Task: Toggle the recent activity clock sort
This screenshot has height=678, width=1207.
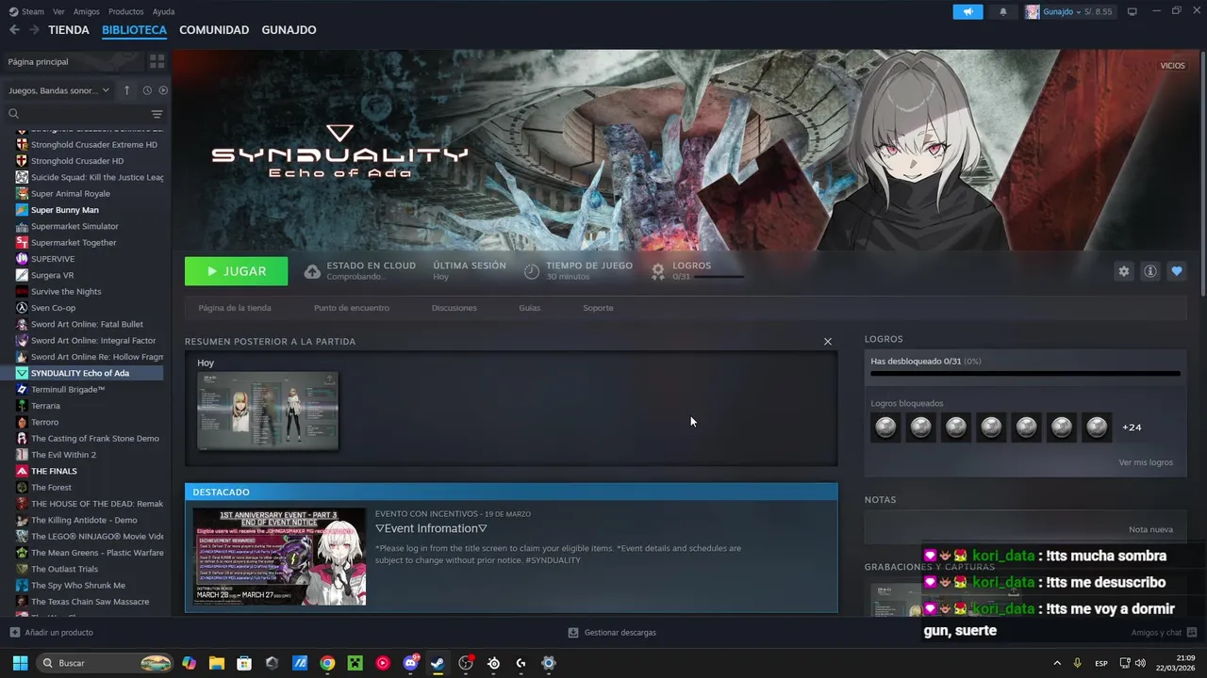Action: tap(147, 90)
